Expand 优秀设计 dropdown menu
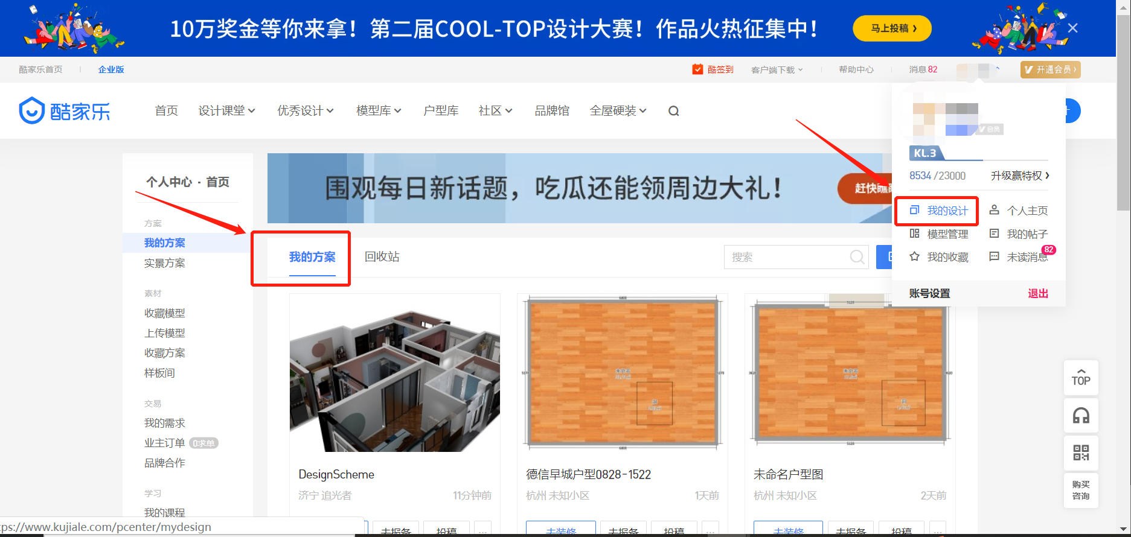1131x537 pixels. pos(306,111)
